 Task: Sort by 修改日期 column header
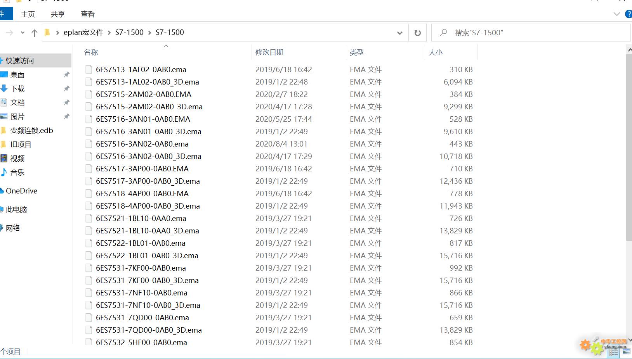[269, 52]
